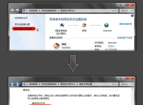Select 所有控制面板项 breadcrumb in 高级共享设置 window
Screen dimensions: 143x105
coord(49,84)
